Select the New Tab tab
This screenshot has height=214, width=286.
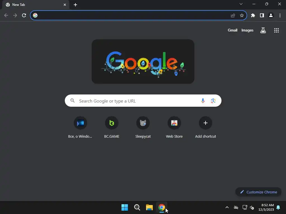coord(36,5)
